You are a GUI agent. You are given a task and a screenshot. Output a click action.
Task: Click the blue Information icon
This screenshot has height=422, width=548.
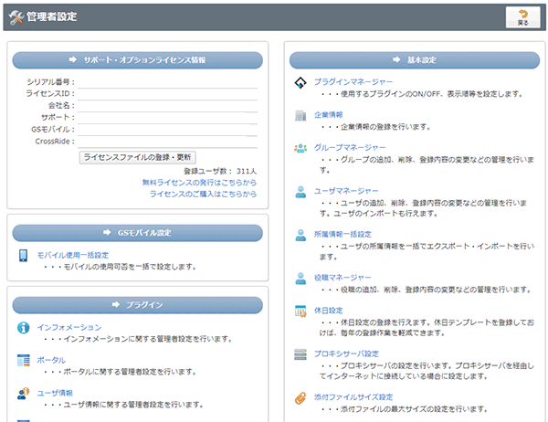tap(24, 328)
